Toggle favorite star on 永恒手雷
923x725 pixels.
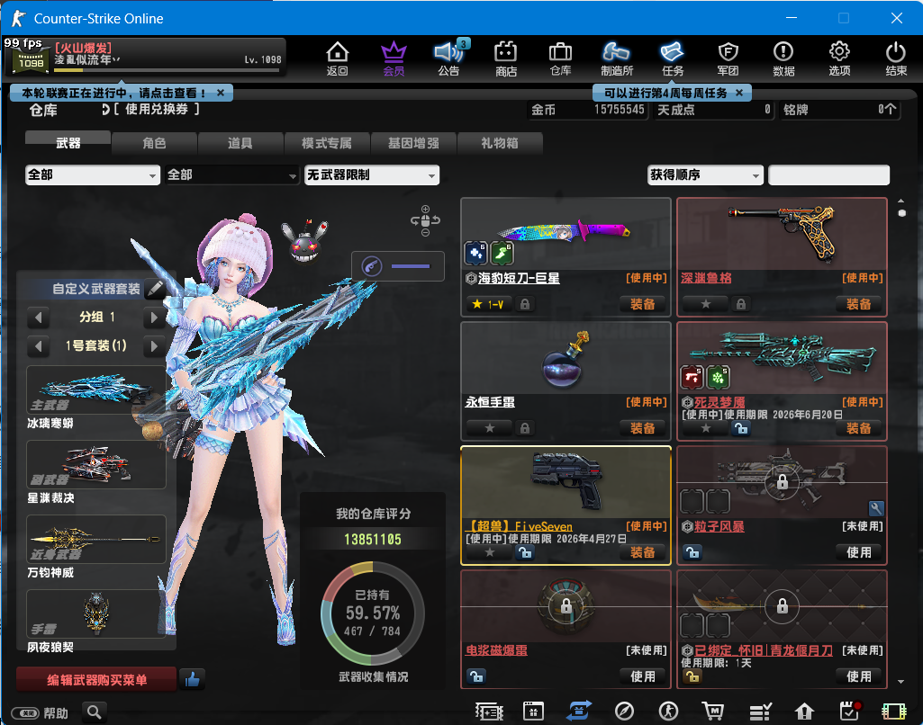point(490,428)
